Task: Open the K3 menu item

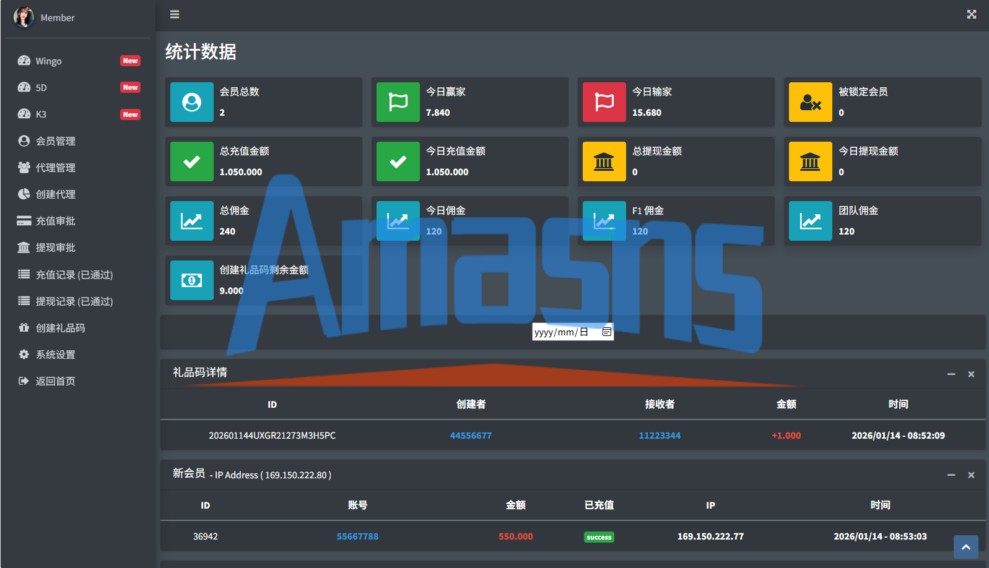Action: tap(78, 114)
